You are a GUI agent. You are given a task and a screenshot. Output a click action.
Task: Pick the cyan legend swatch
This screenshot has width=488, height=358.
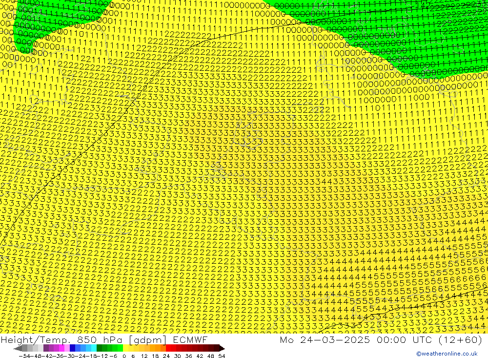(94, 348)
